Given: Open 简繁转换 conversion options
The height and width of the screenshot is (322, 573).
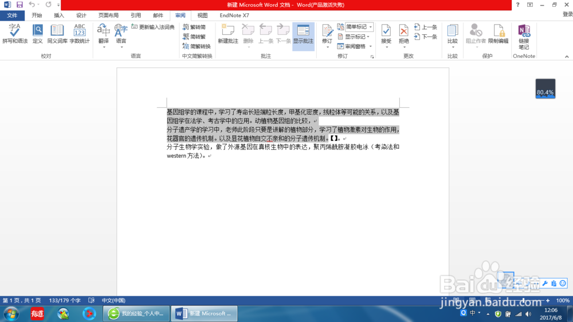Looking at the screenshot, I should [x=197, y=46].
